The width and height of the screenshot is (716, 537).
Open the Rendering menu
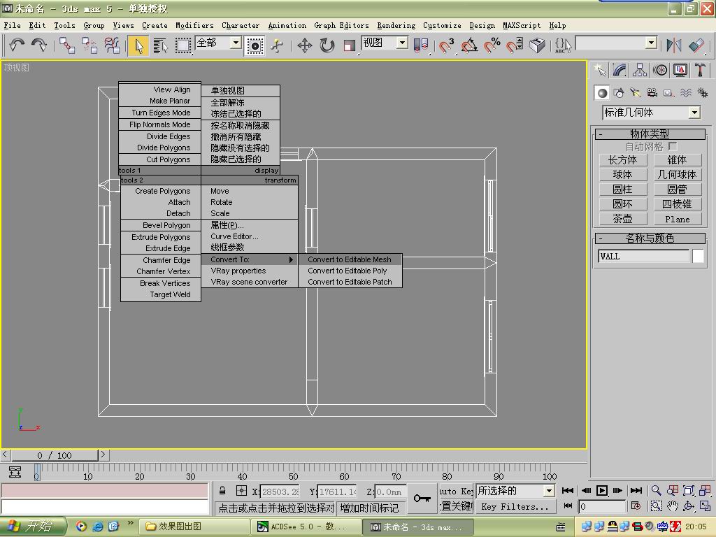396,25
